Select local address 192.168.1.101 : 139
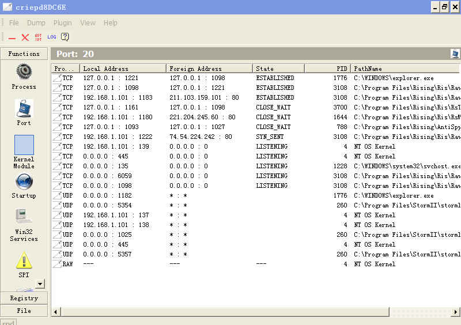The width and height of the screenshot is (461, 325). 116,146
